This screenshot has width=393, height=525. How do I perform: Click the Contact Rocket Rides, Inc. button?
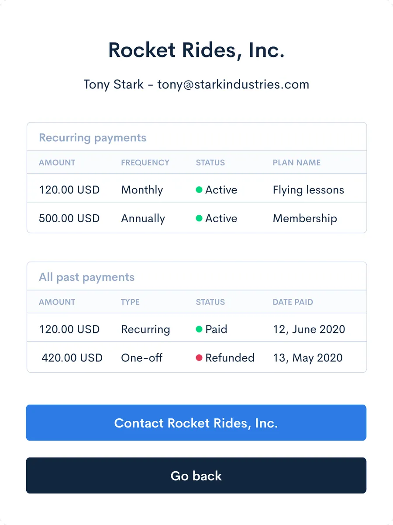tap(196, 423)
